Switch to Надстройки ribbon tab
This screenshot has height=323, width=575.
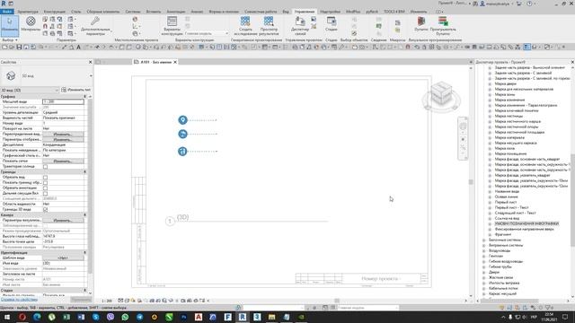coord(330,12)
